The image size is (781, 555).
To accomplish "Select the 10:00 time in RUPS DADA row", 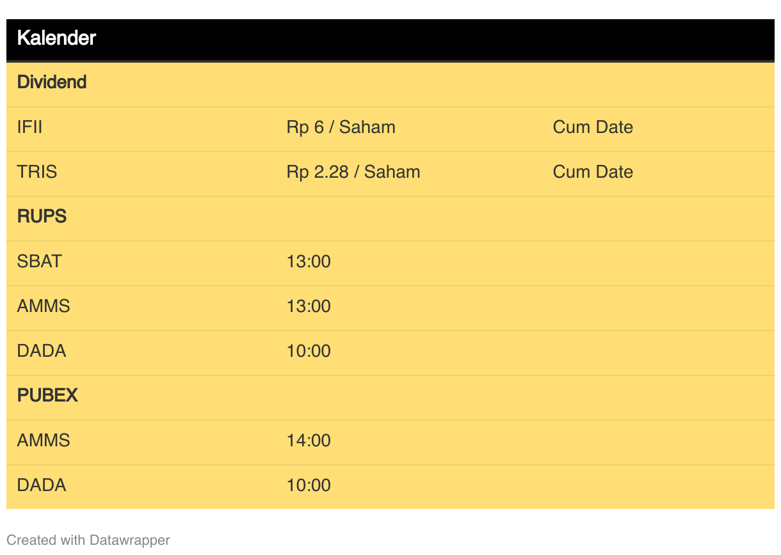I will coord(309,351).
